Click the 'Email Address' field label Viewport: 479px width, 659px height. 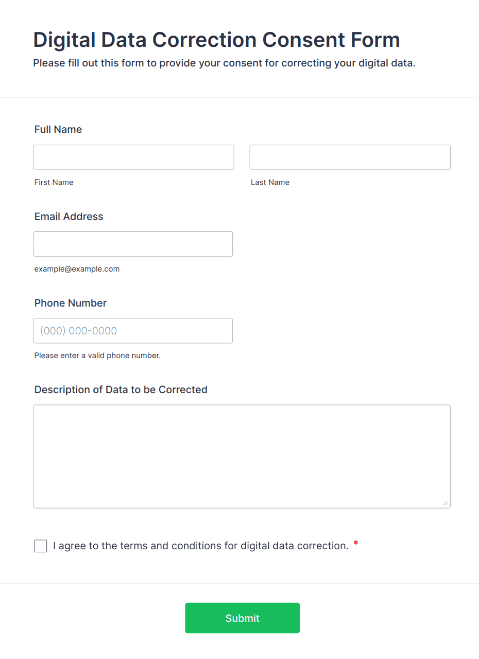pos(69,216)
